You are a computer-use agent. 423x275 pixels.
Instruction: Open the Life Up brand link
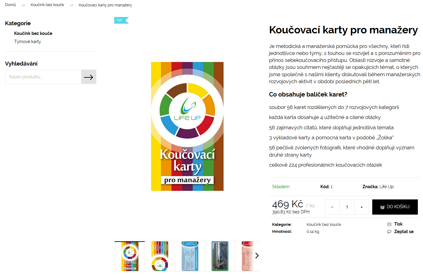387,187
